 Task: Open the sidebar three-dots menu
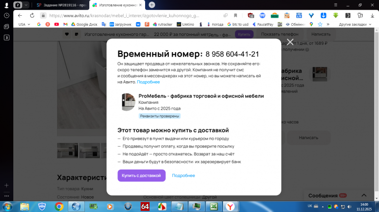coord(6,196)
